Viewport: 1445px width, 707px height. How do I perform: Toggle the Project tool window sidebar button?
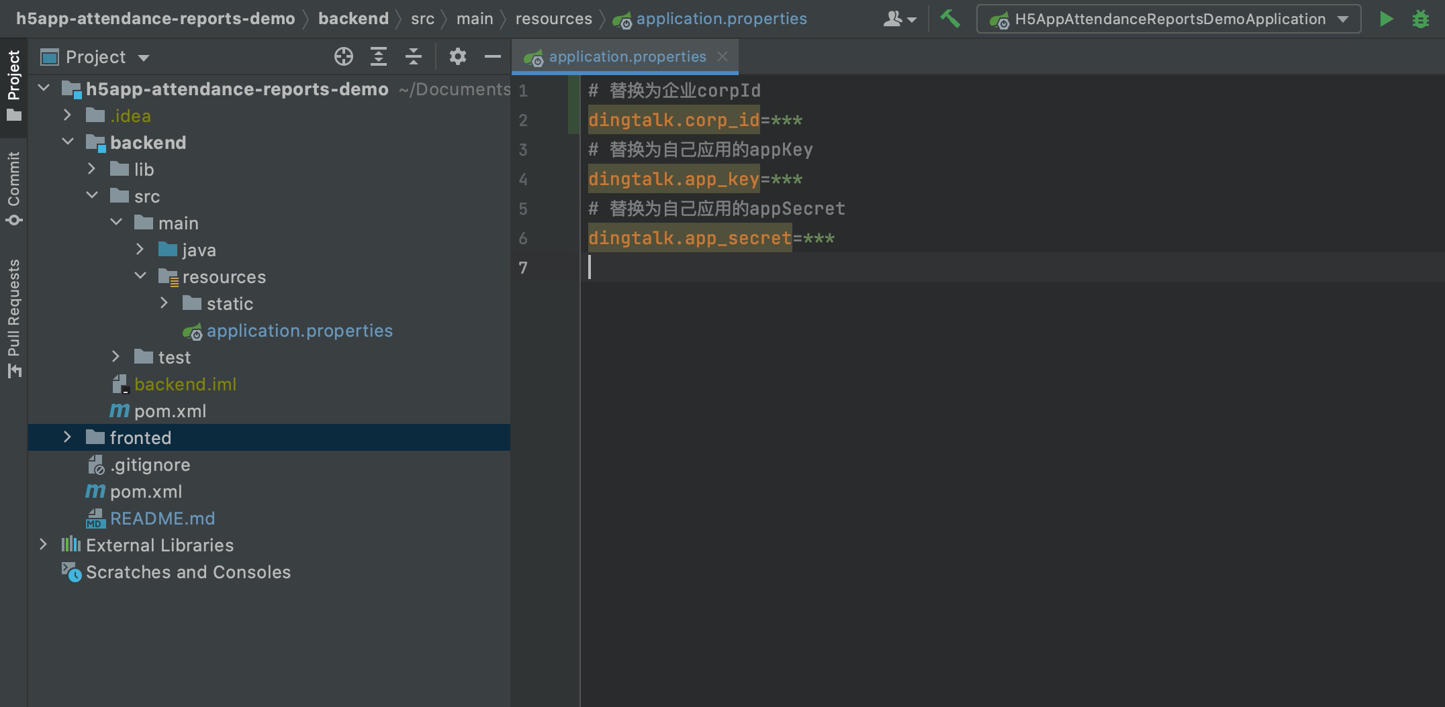tap(13, 80)
